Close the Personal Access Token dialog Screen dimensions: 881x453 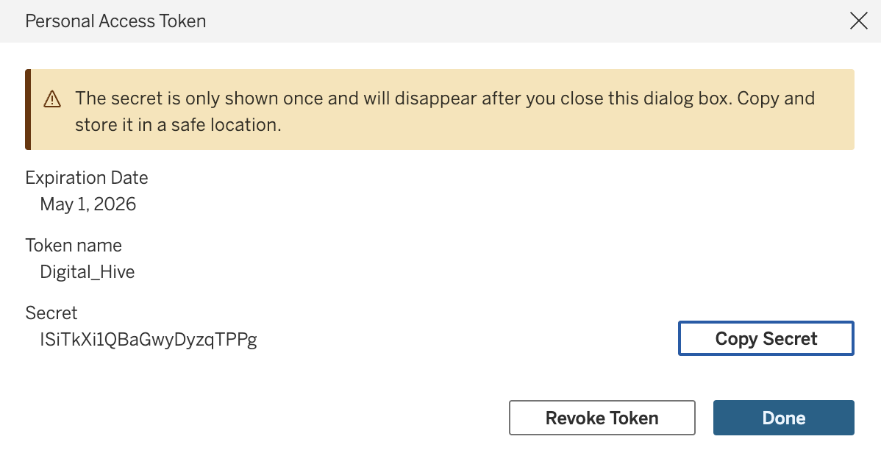click(858, 21)
